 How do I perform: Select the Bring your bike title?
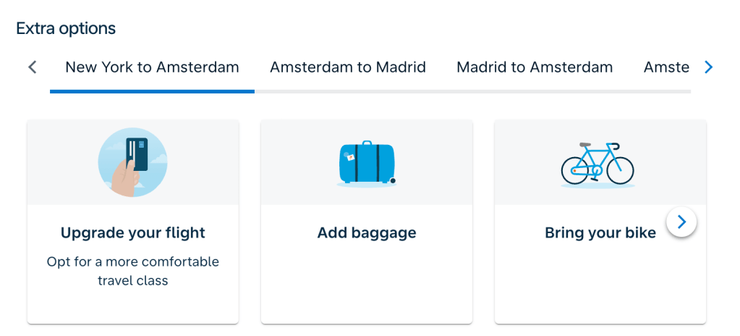[600, 233]
